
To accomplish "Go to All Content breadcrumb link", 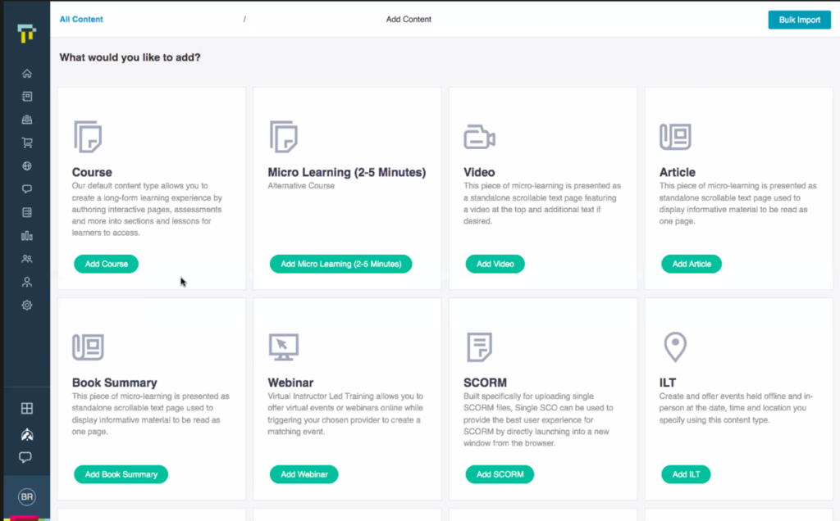I will point(81,20).
